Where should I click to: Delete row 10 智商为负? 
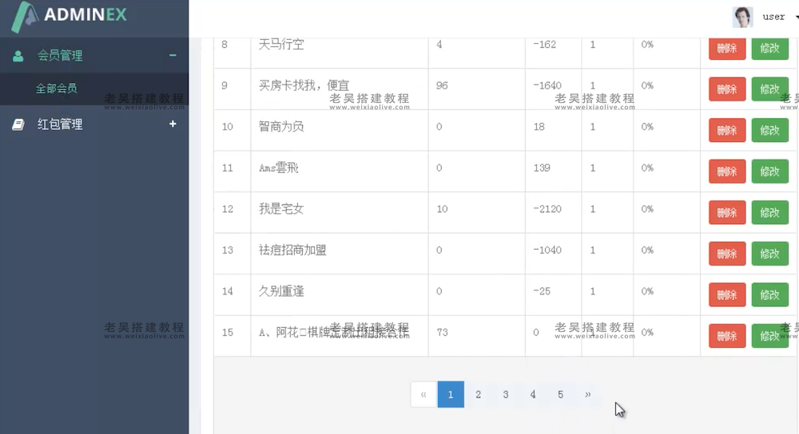(727, 130)
